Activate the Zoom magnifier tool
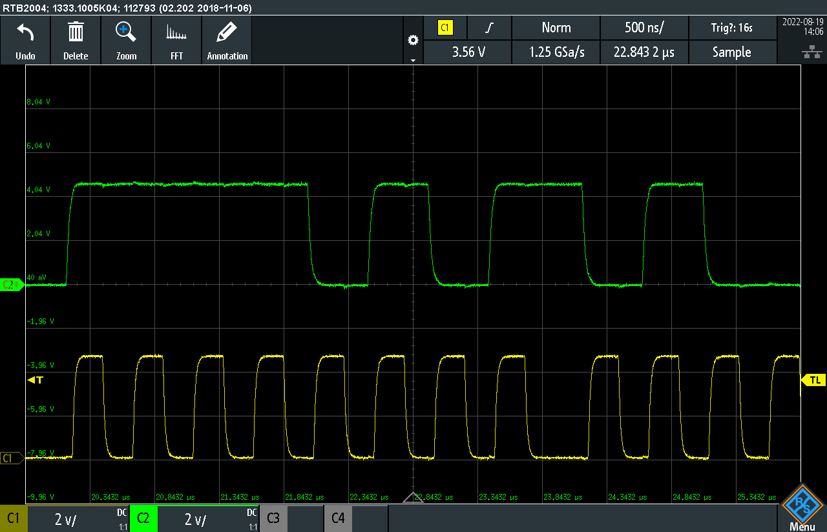The image size is (827, 532). coord(126,32)
